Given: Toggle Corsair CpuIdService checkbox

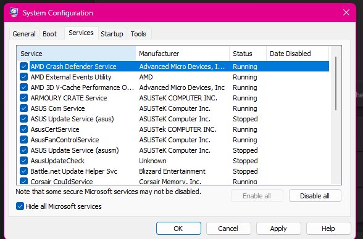Looking at the screenshot, I should 23,181.
